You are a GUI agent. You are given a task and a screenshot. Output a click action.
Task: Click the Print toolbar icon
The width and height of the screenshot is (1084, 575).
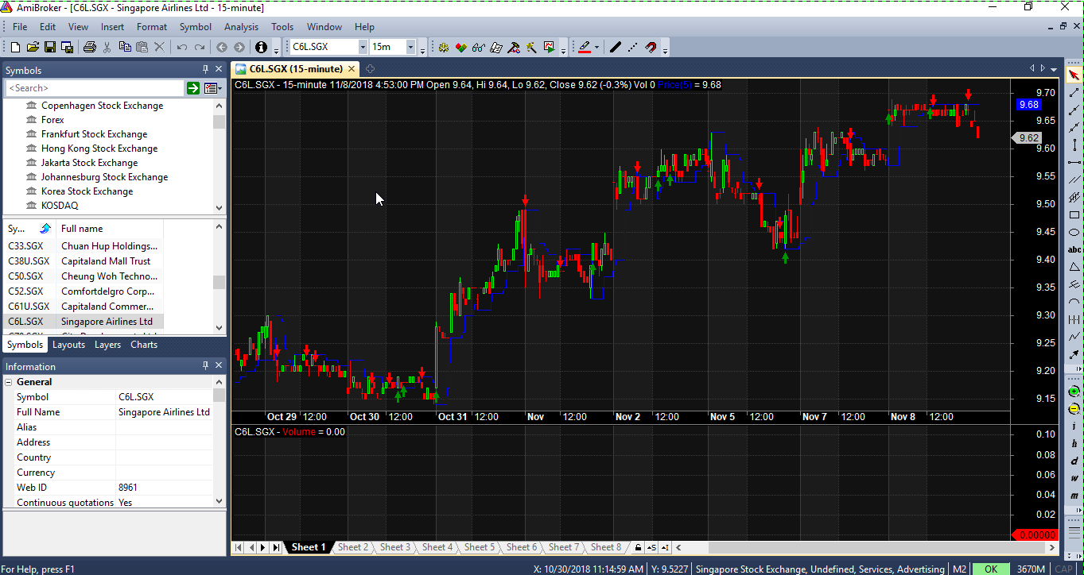point(89,48)
